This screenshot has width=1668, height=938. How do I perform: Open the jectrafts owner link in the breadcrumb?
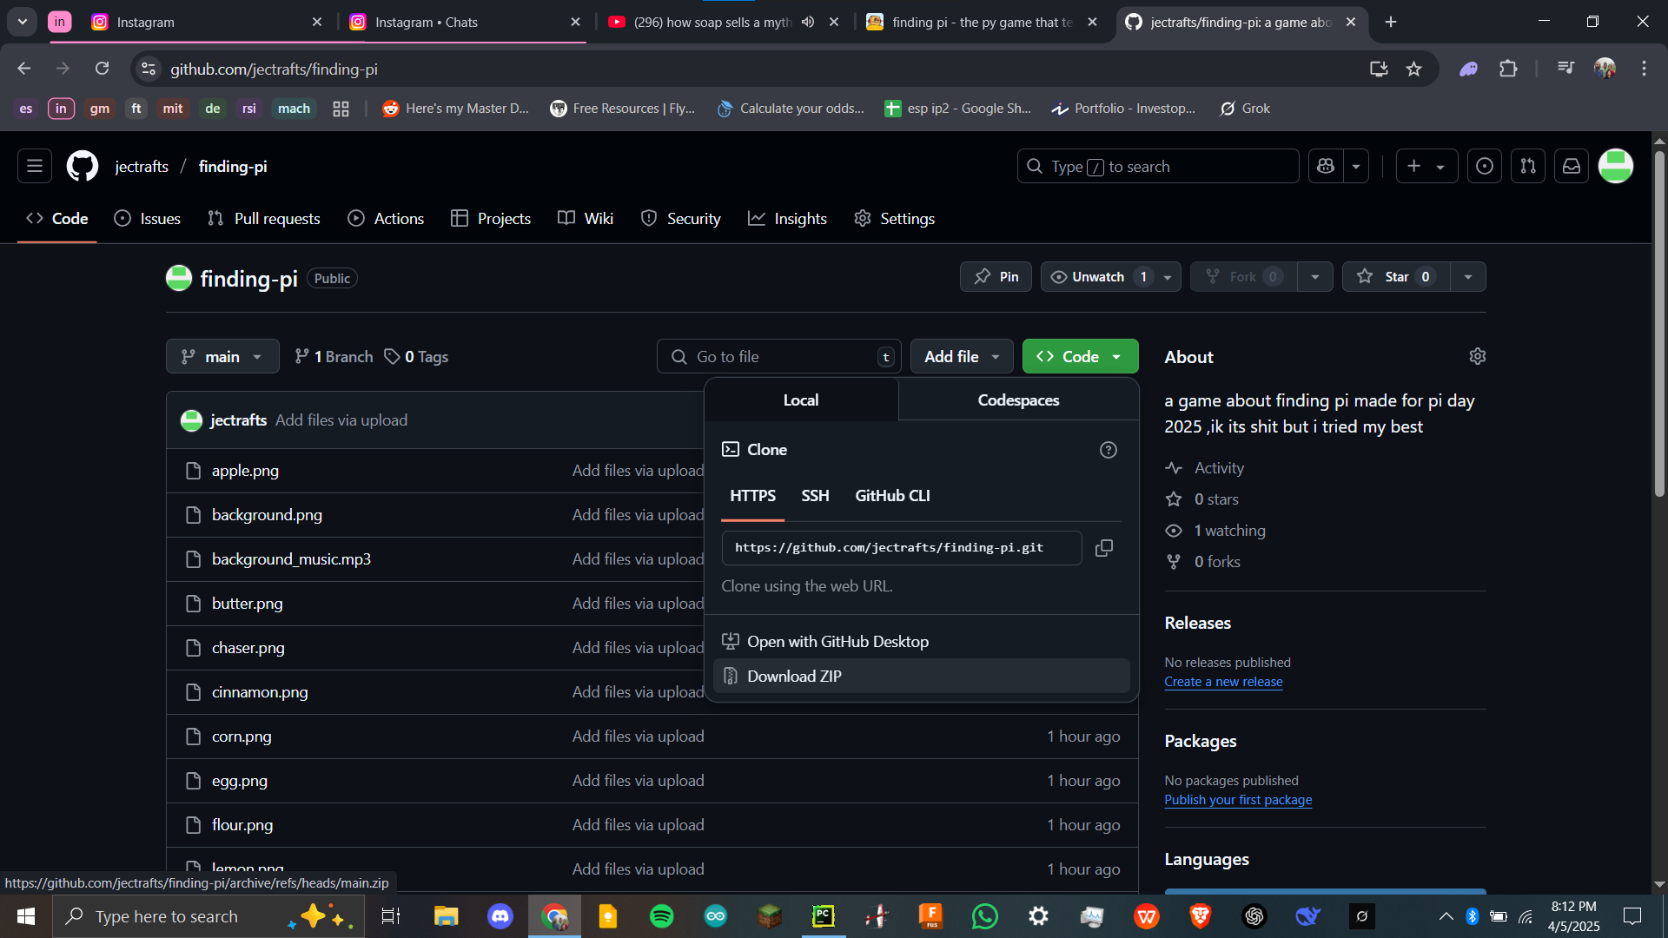pos(142,166)
